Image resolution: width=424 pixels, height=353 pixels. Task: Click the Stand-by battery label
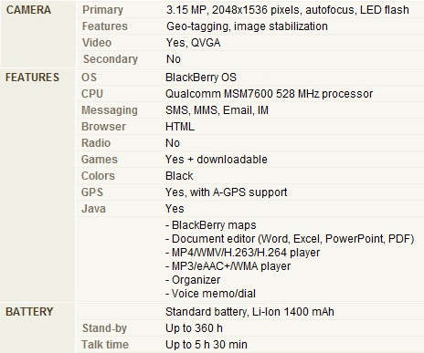(104, 328)
